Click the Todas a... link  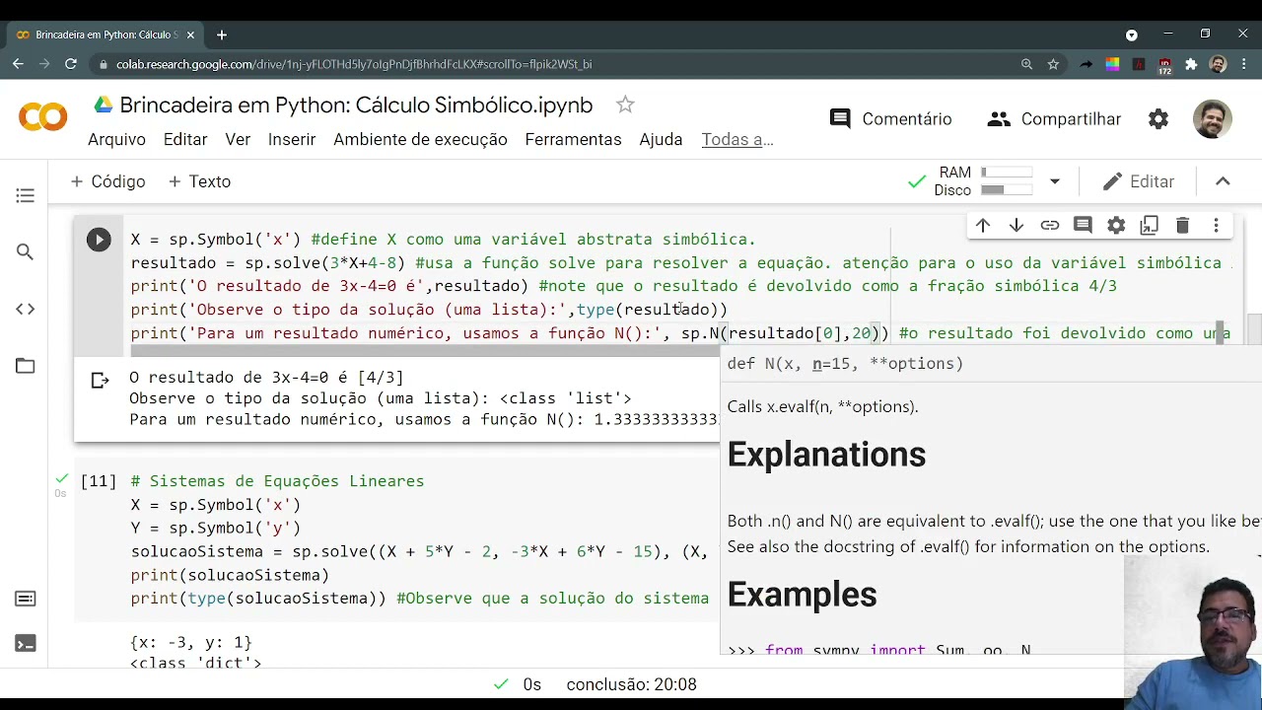[737, 139]
